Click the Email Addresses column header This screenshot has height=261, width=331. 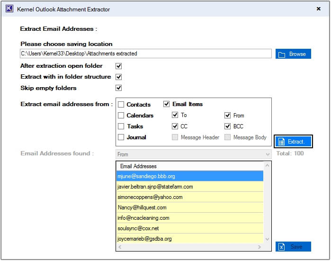[190, 166]
